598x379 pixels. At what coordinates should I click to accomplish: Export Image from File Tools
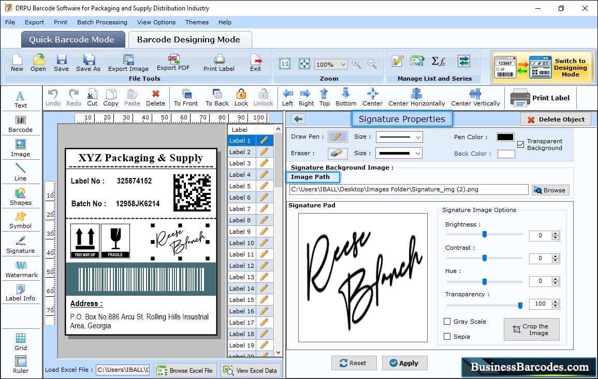point(128,63)
